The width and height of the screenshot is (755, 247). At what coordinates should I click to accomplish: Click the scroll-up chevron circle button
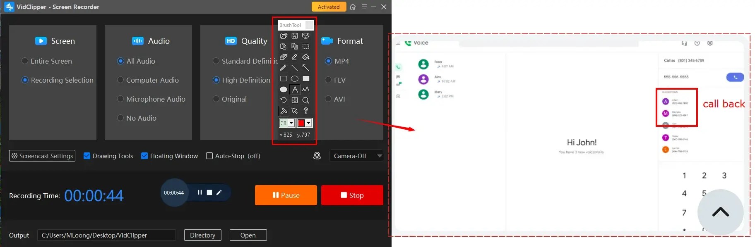tap(721, 212)
